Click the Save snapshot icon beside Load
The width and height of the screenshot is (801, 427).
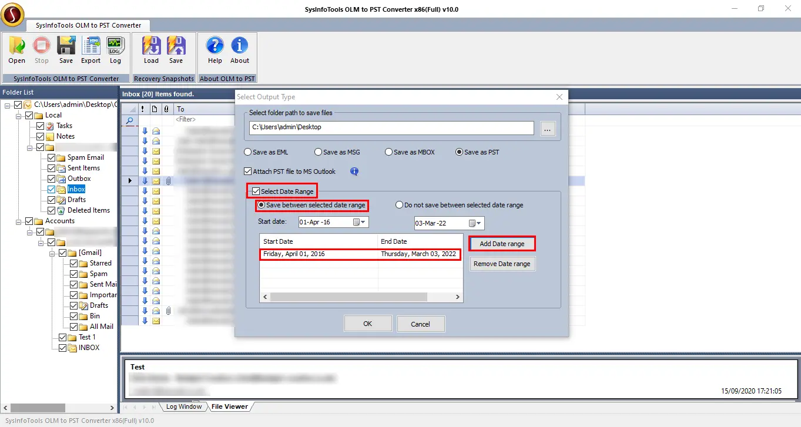(176, 46)
